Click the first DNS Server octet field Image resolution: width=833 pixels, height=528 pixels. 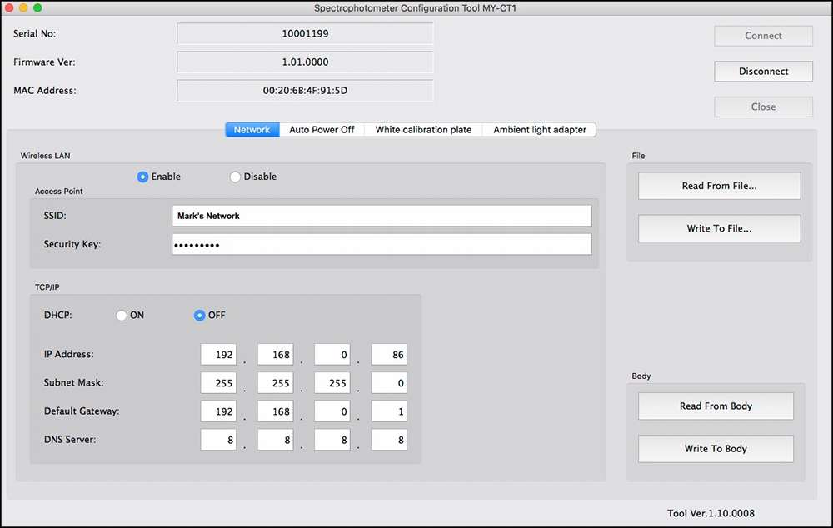click(x=218, y=440)
